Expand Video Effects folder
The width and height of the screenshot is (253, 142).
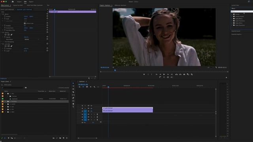(x=232, y=23)
